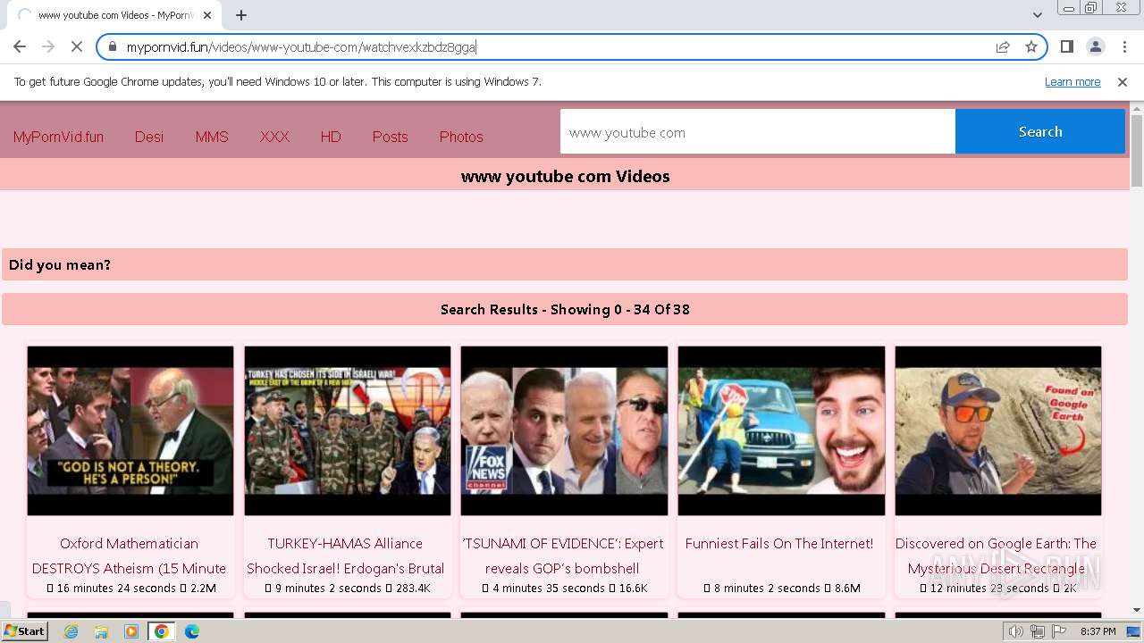This screenshot has height=643, width=1144.
Task: Launch Microsoft Edge from the taskbar
Action: 192,631
